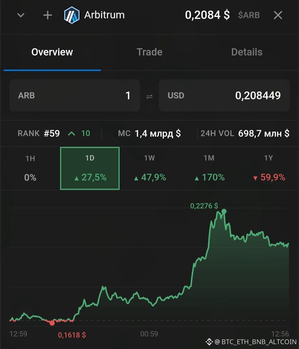
Task: Select the 1D timeframe
Action: 90,168
